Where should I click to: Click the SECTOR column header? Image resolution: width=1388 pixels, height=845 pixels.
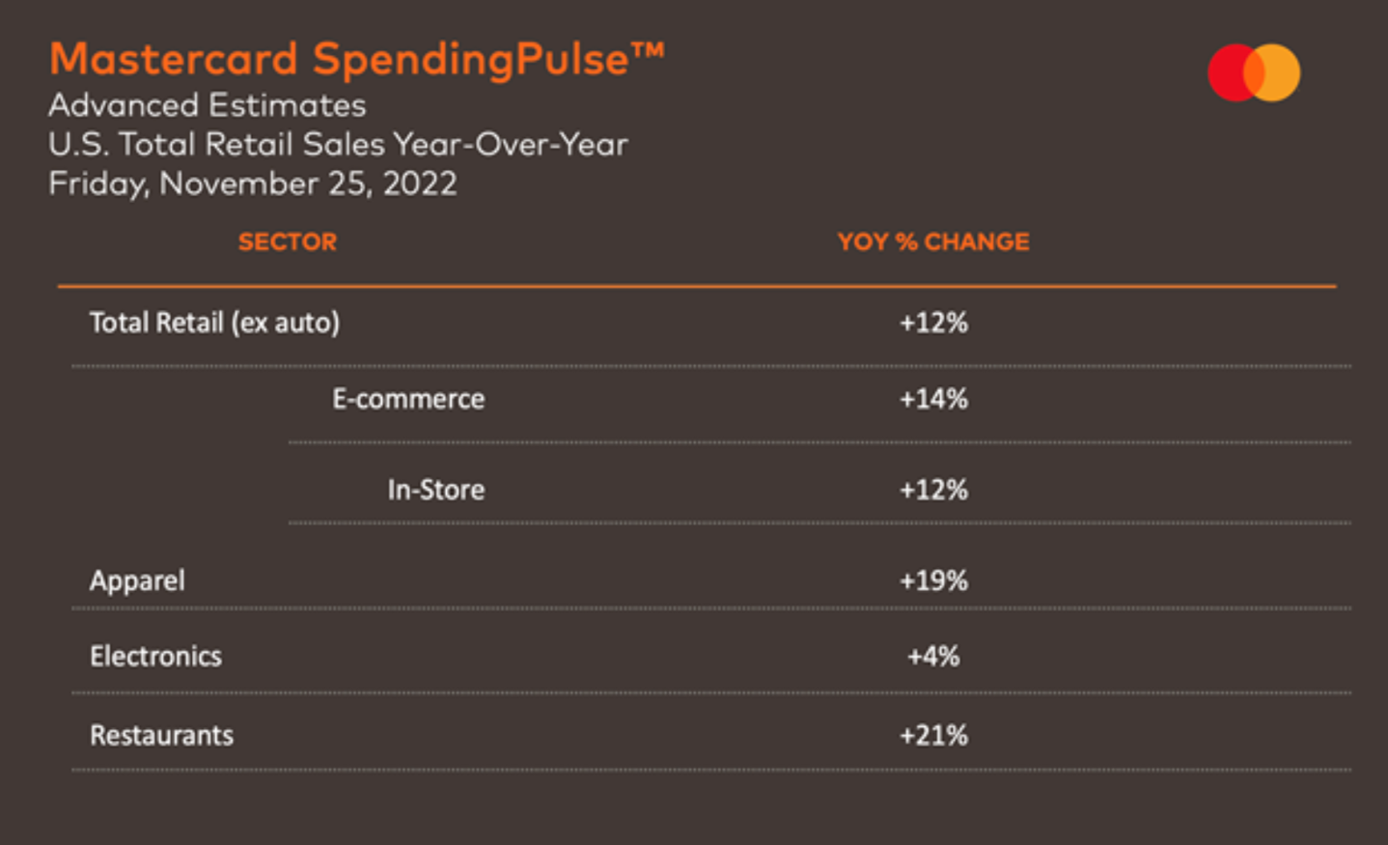pos(288,241)
